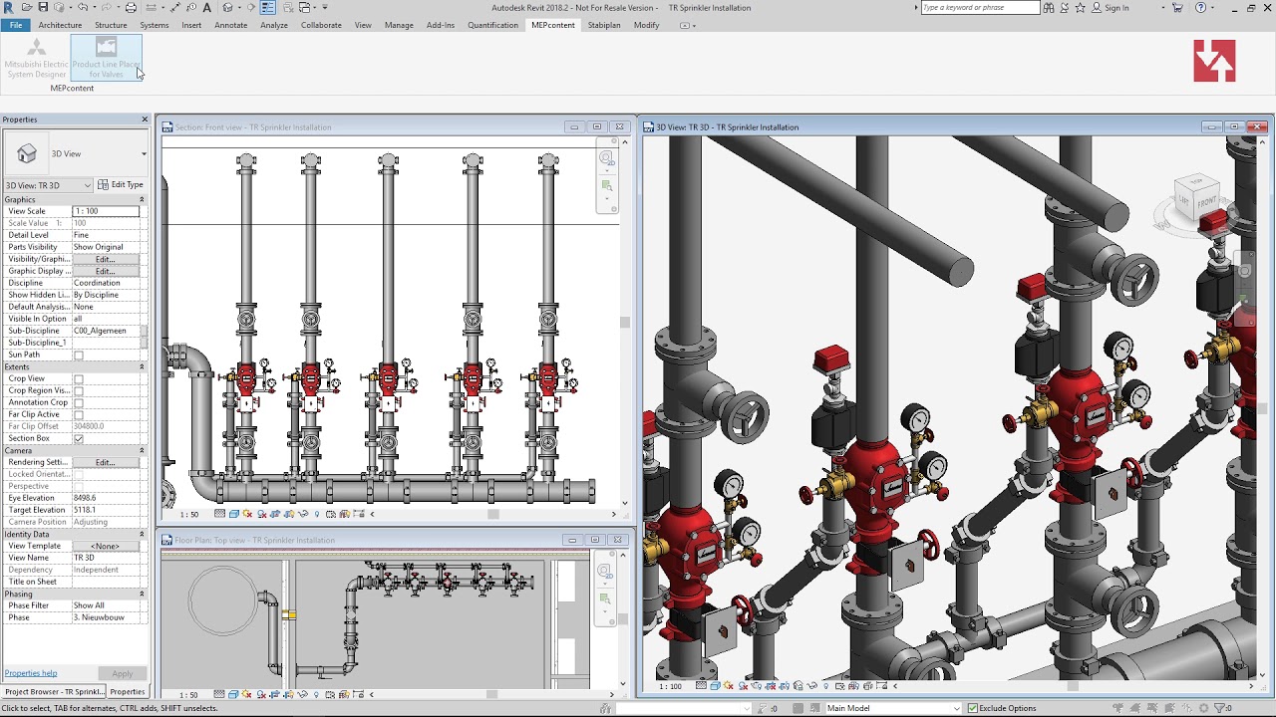
Task: Click the Open folder icon in quick access toolbar
Action: pyautogui.click(x=27, y=7)
